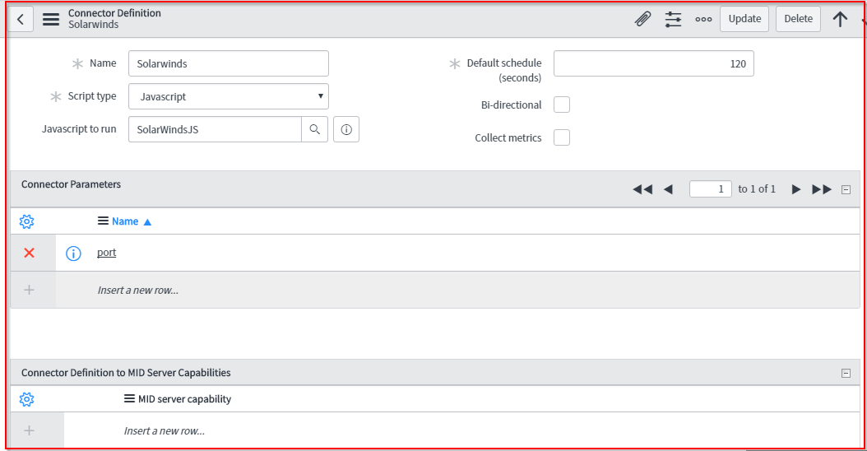
Task: Enable the Bi-directional checkbox
Action: point(562,105)
